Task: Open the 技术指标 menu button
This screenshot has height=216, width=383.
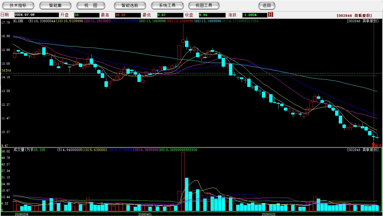Action: 18,5
